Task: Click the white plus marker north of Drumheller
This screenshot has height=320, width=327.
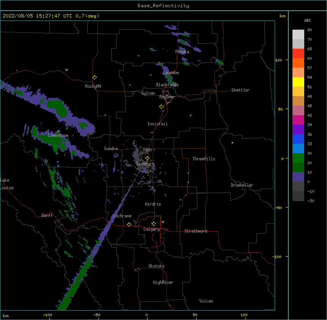Action: tap(232, 143)
